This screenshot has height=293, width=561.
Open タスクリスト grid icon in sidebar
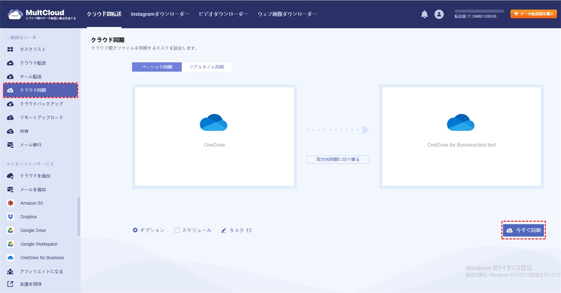(10, 50)
